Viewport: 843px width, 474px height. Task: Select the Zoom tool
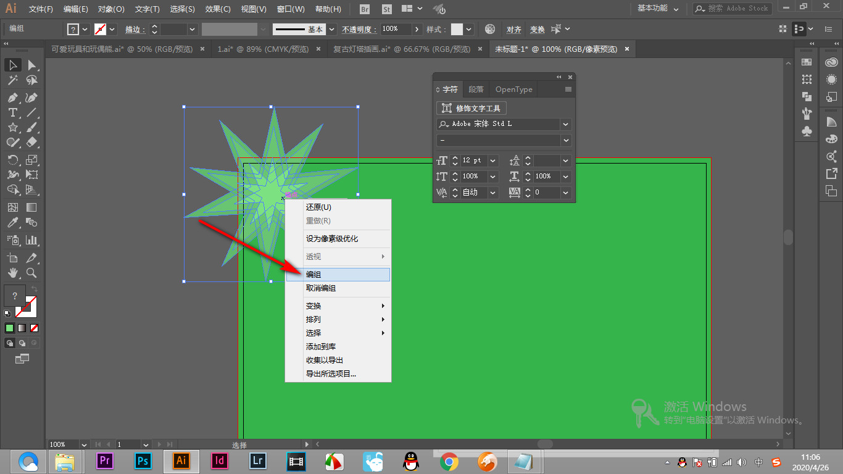point(32,272)
